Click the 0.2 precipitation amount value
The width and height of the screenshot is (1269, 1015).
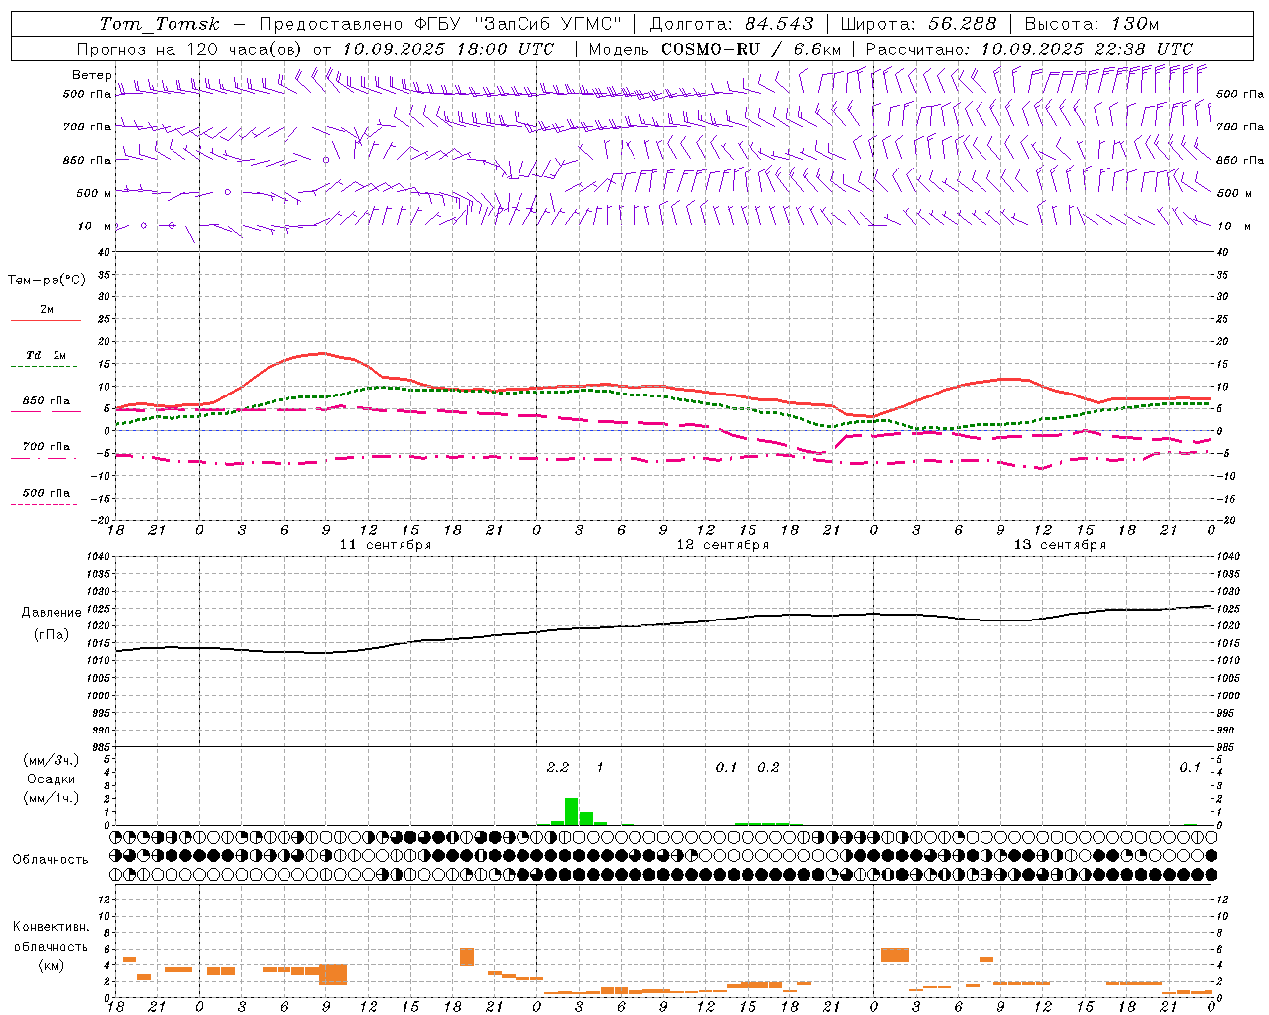(x=768, y=767)
